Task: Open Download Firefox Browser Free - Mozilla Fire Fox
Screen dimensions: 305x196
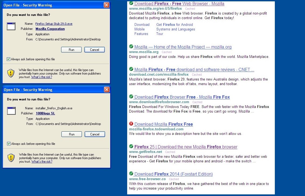Action: pyautogui.click(x=182, y=97)
